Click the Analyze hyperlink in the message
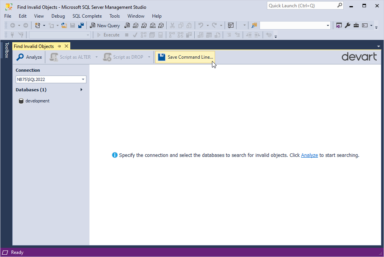Viewport: 384px width, 257px height. (309, 155)
